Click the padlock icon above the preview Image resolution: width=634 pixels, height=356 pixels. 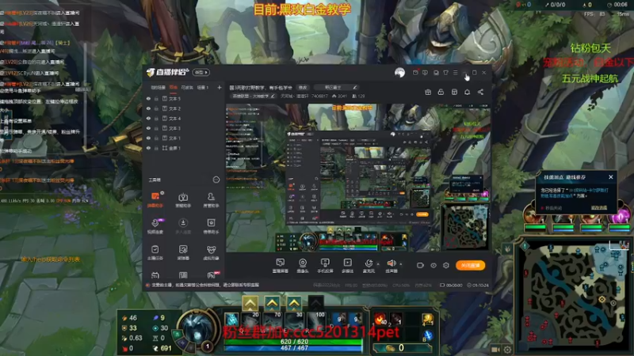tap(441, 92)
